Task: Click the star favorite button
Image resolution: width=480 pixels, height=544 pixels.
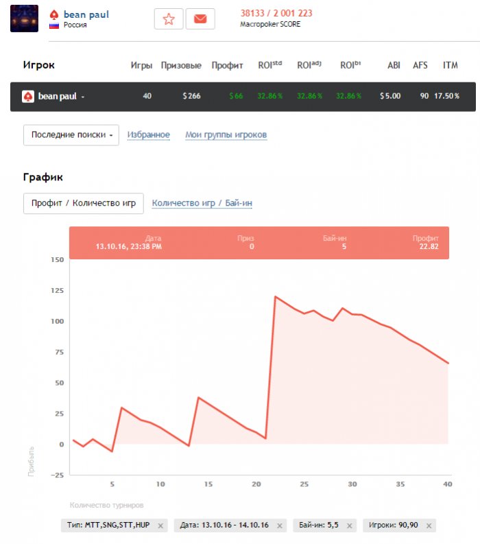Action: (169, 19)
